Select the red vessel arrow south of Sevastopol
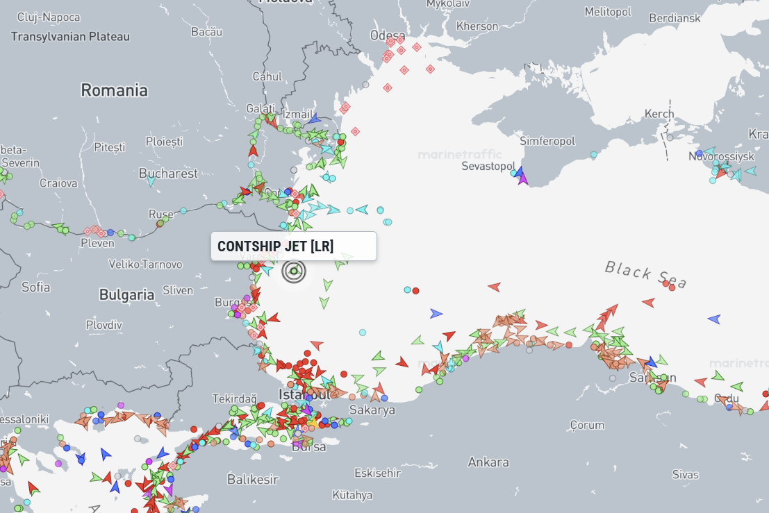Image resolution: width=769 pixels, height=513 pixels. tap(495, 287)
